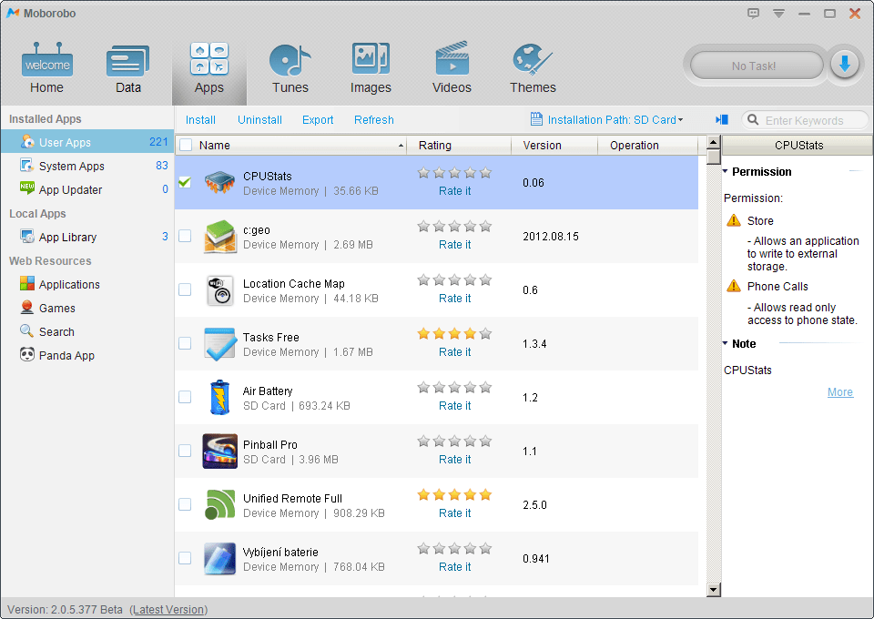The width and height of the screenshot is (874, 619).
Task: Open the Images section icon
Action: tap(371, 58)
